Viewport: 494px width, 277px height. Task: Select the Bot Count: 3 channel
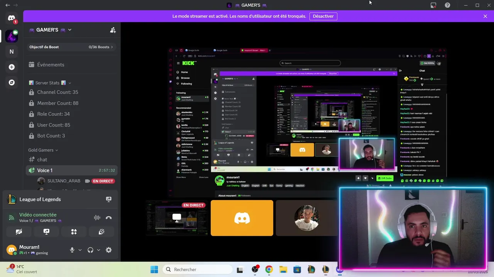(x=72, y=136)
